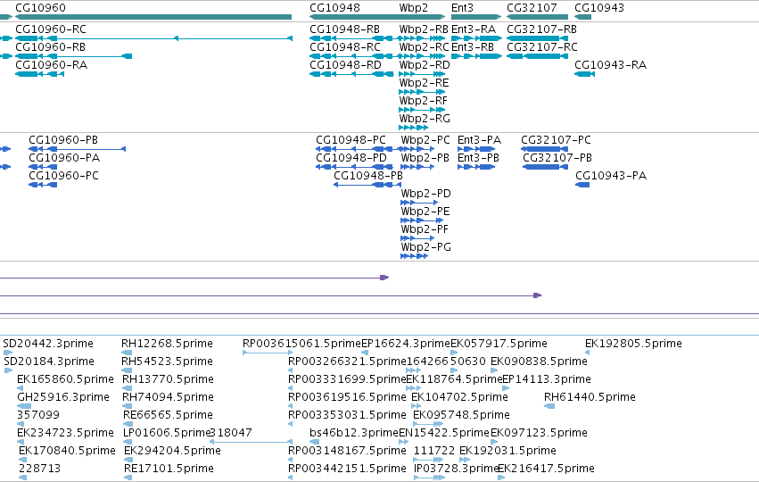Click EST EK095748.5prime

click(461, 415)
